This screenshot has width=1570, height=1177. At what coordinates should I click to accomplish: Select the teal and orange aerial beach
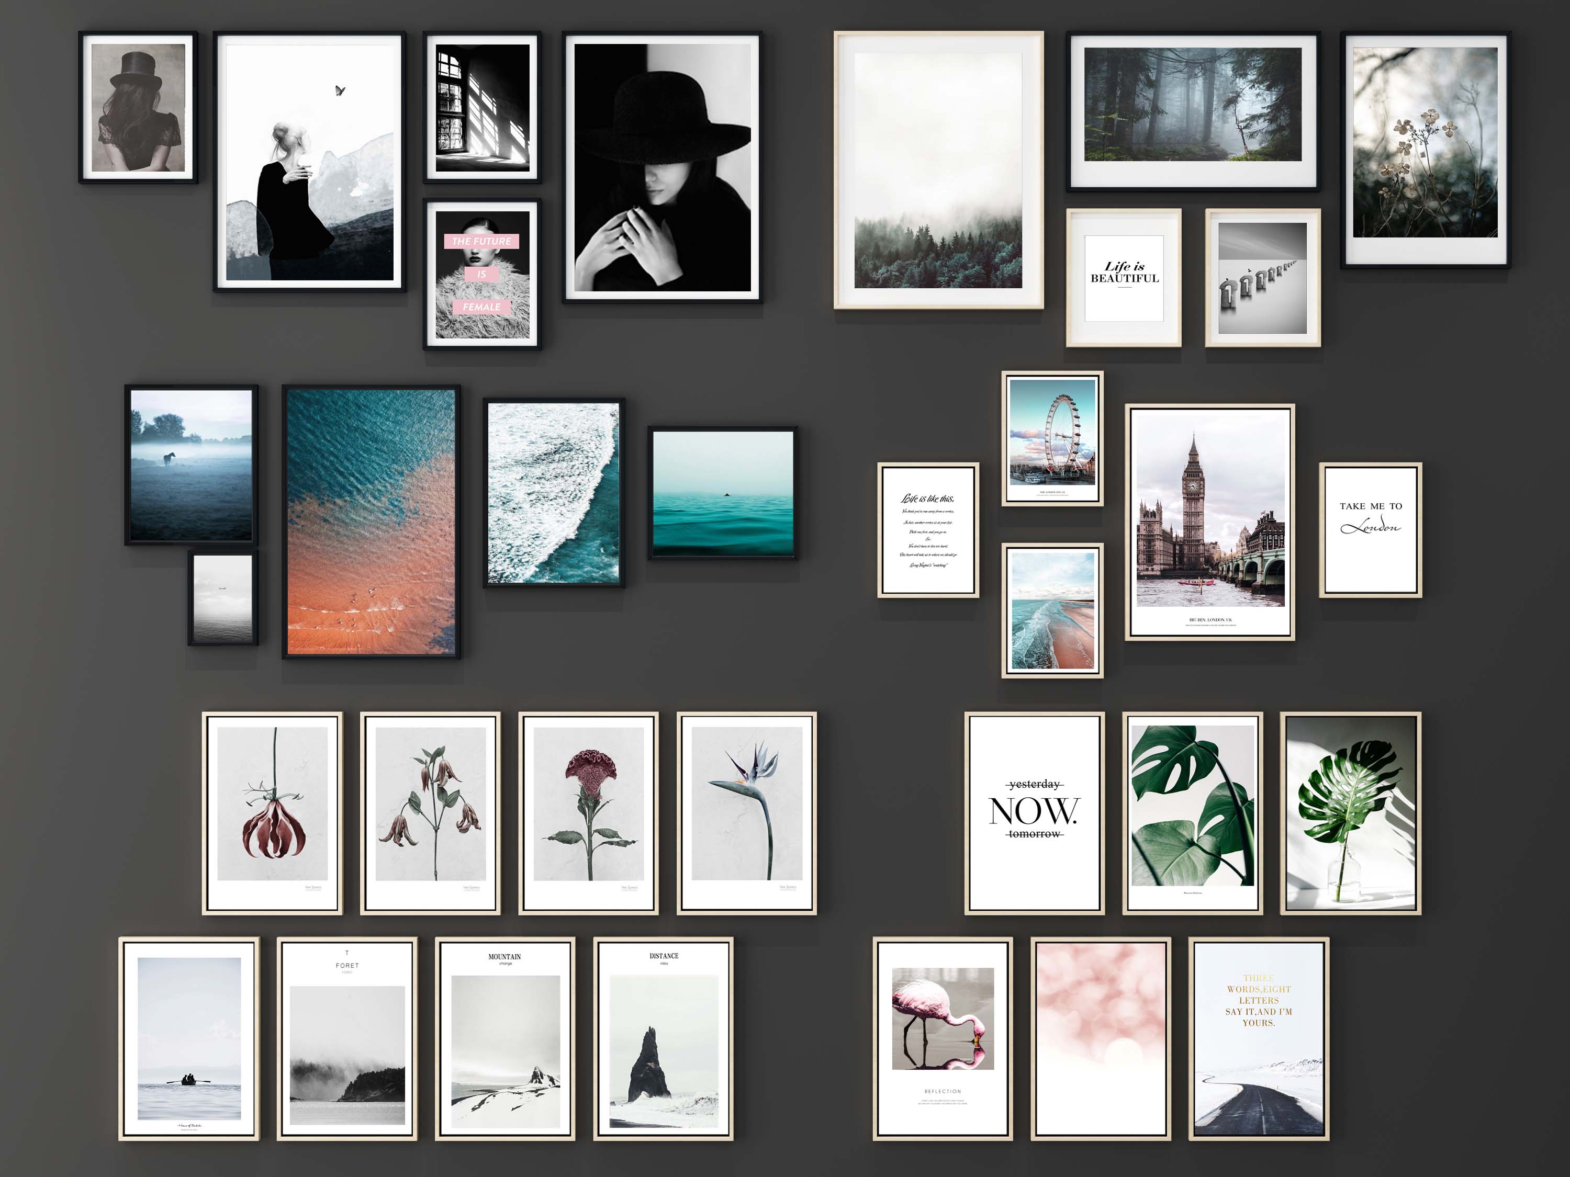(371, 522)
